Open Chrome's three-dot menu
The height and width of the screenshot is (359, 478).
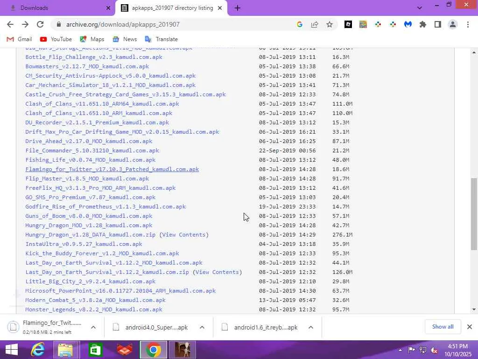click(468, 24)
